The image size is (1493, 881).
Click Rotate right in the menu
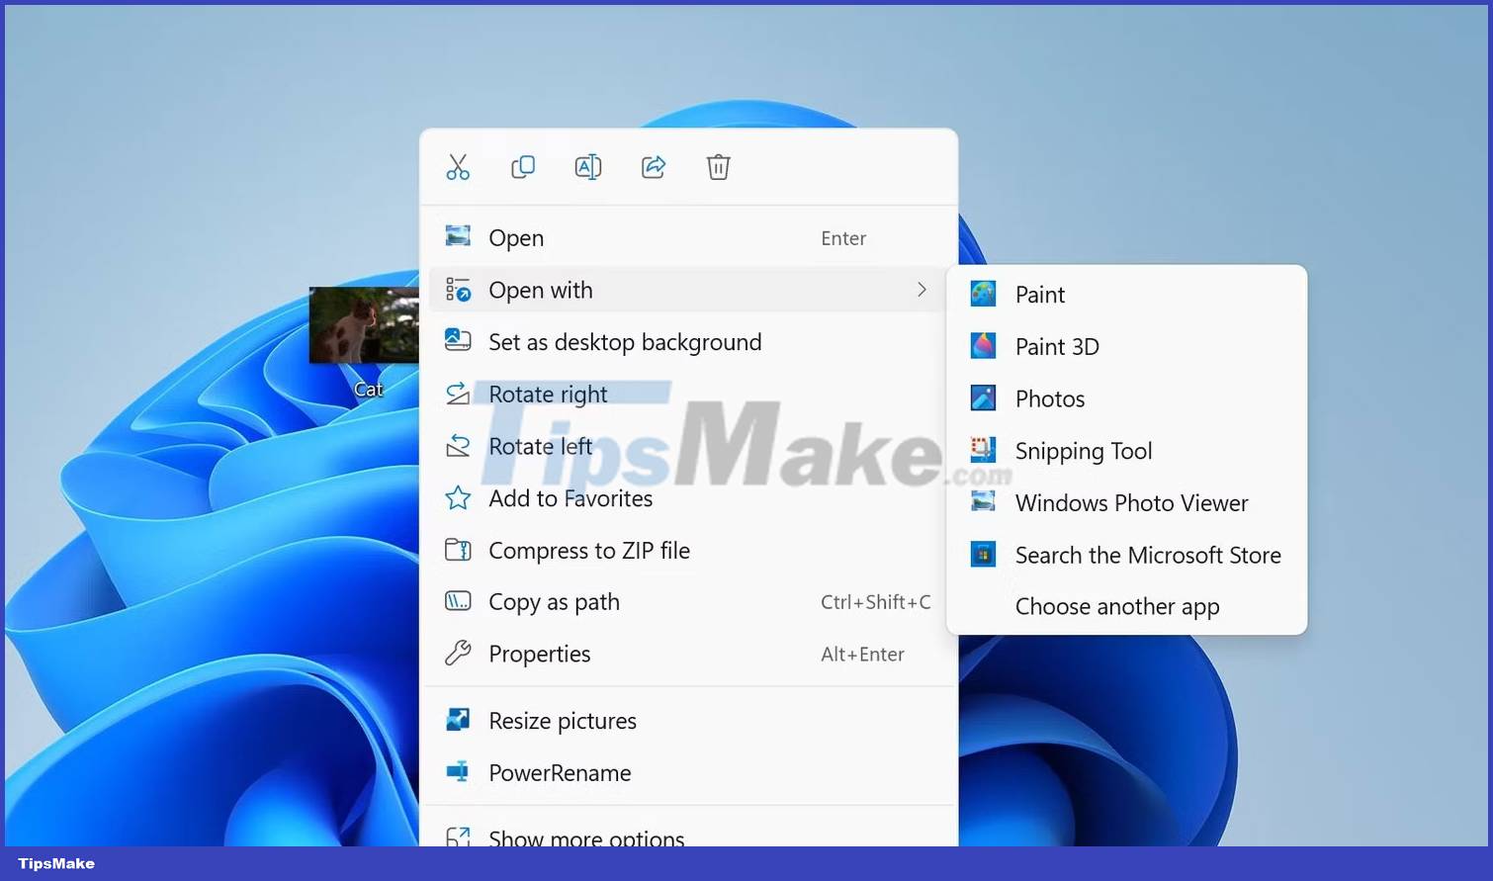(548, 395)
